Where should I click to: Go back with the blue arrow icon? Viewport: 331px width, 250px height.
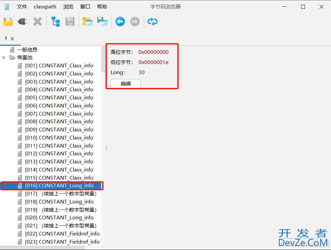[120, 22]
